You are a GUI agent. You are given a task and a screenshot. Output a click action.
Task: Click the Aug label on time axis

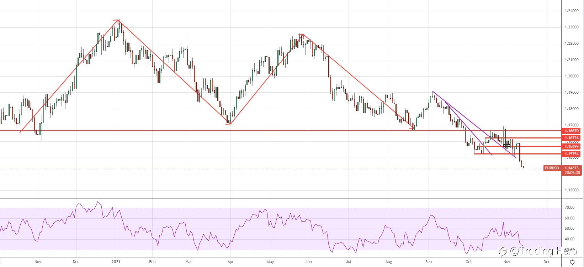coord(389,262)
